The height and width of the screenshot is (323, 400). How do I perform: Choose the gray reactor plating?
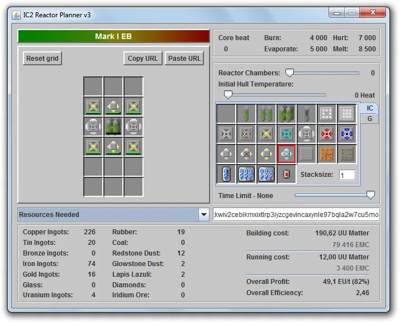click(x=307, y=154)
